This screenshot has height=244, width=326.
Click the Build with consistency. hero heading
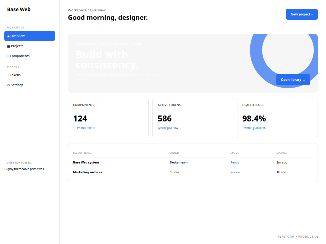(x=107, y=60)
